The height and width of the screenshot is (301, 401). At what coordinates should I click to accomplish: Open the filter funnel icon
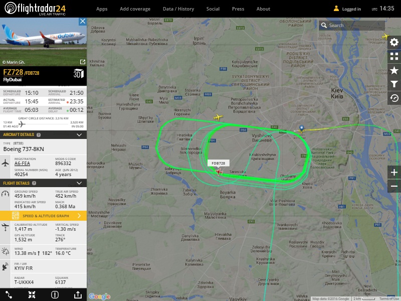pyautogui.click(x=394, y=84)
